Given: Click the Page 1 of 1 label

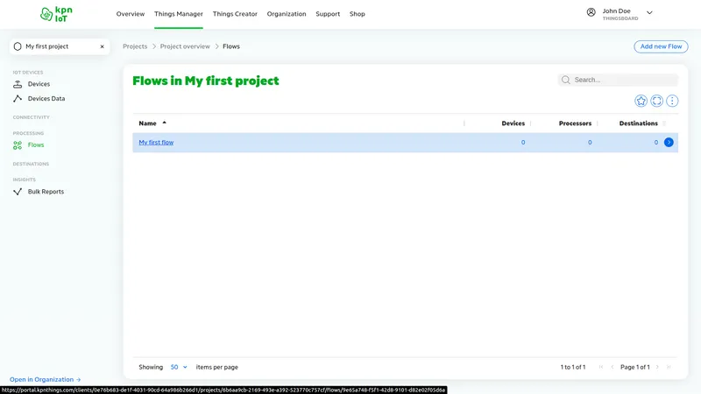Looking at the screenshot, I should pyautogui.click(x=635, y=367).
